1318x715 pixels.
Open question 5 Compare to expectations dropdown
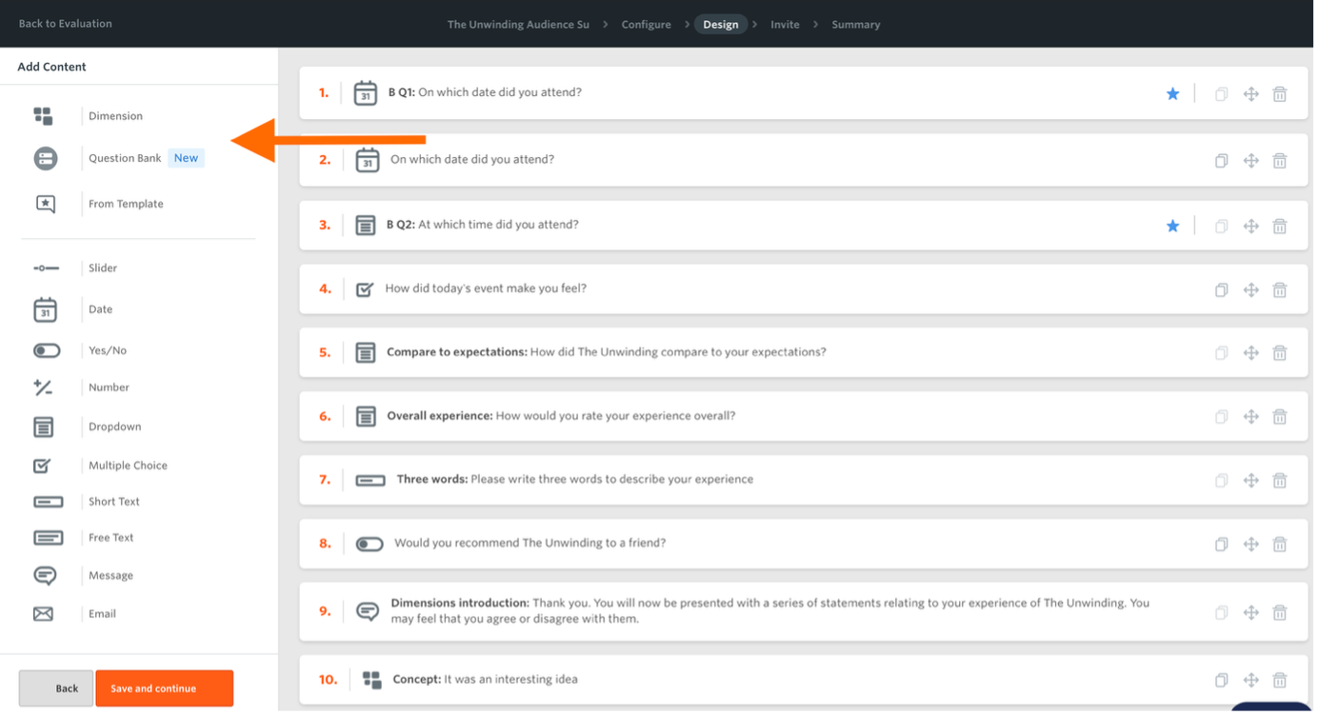coord(606,352)
